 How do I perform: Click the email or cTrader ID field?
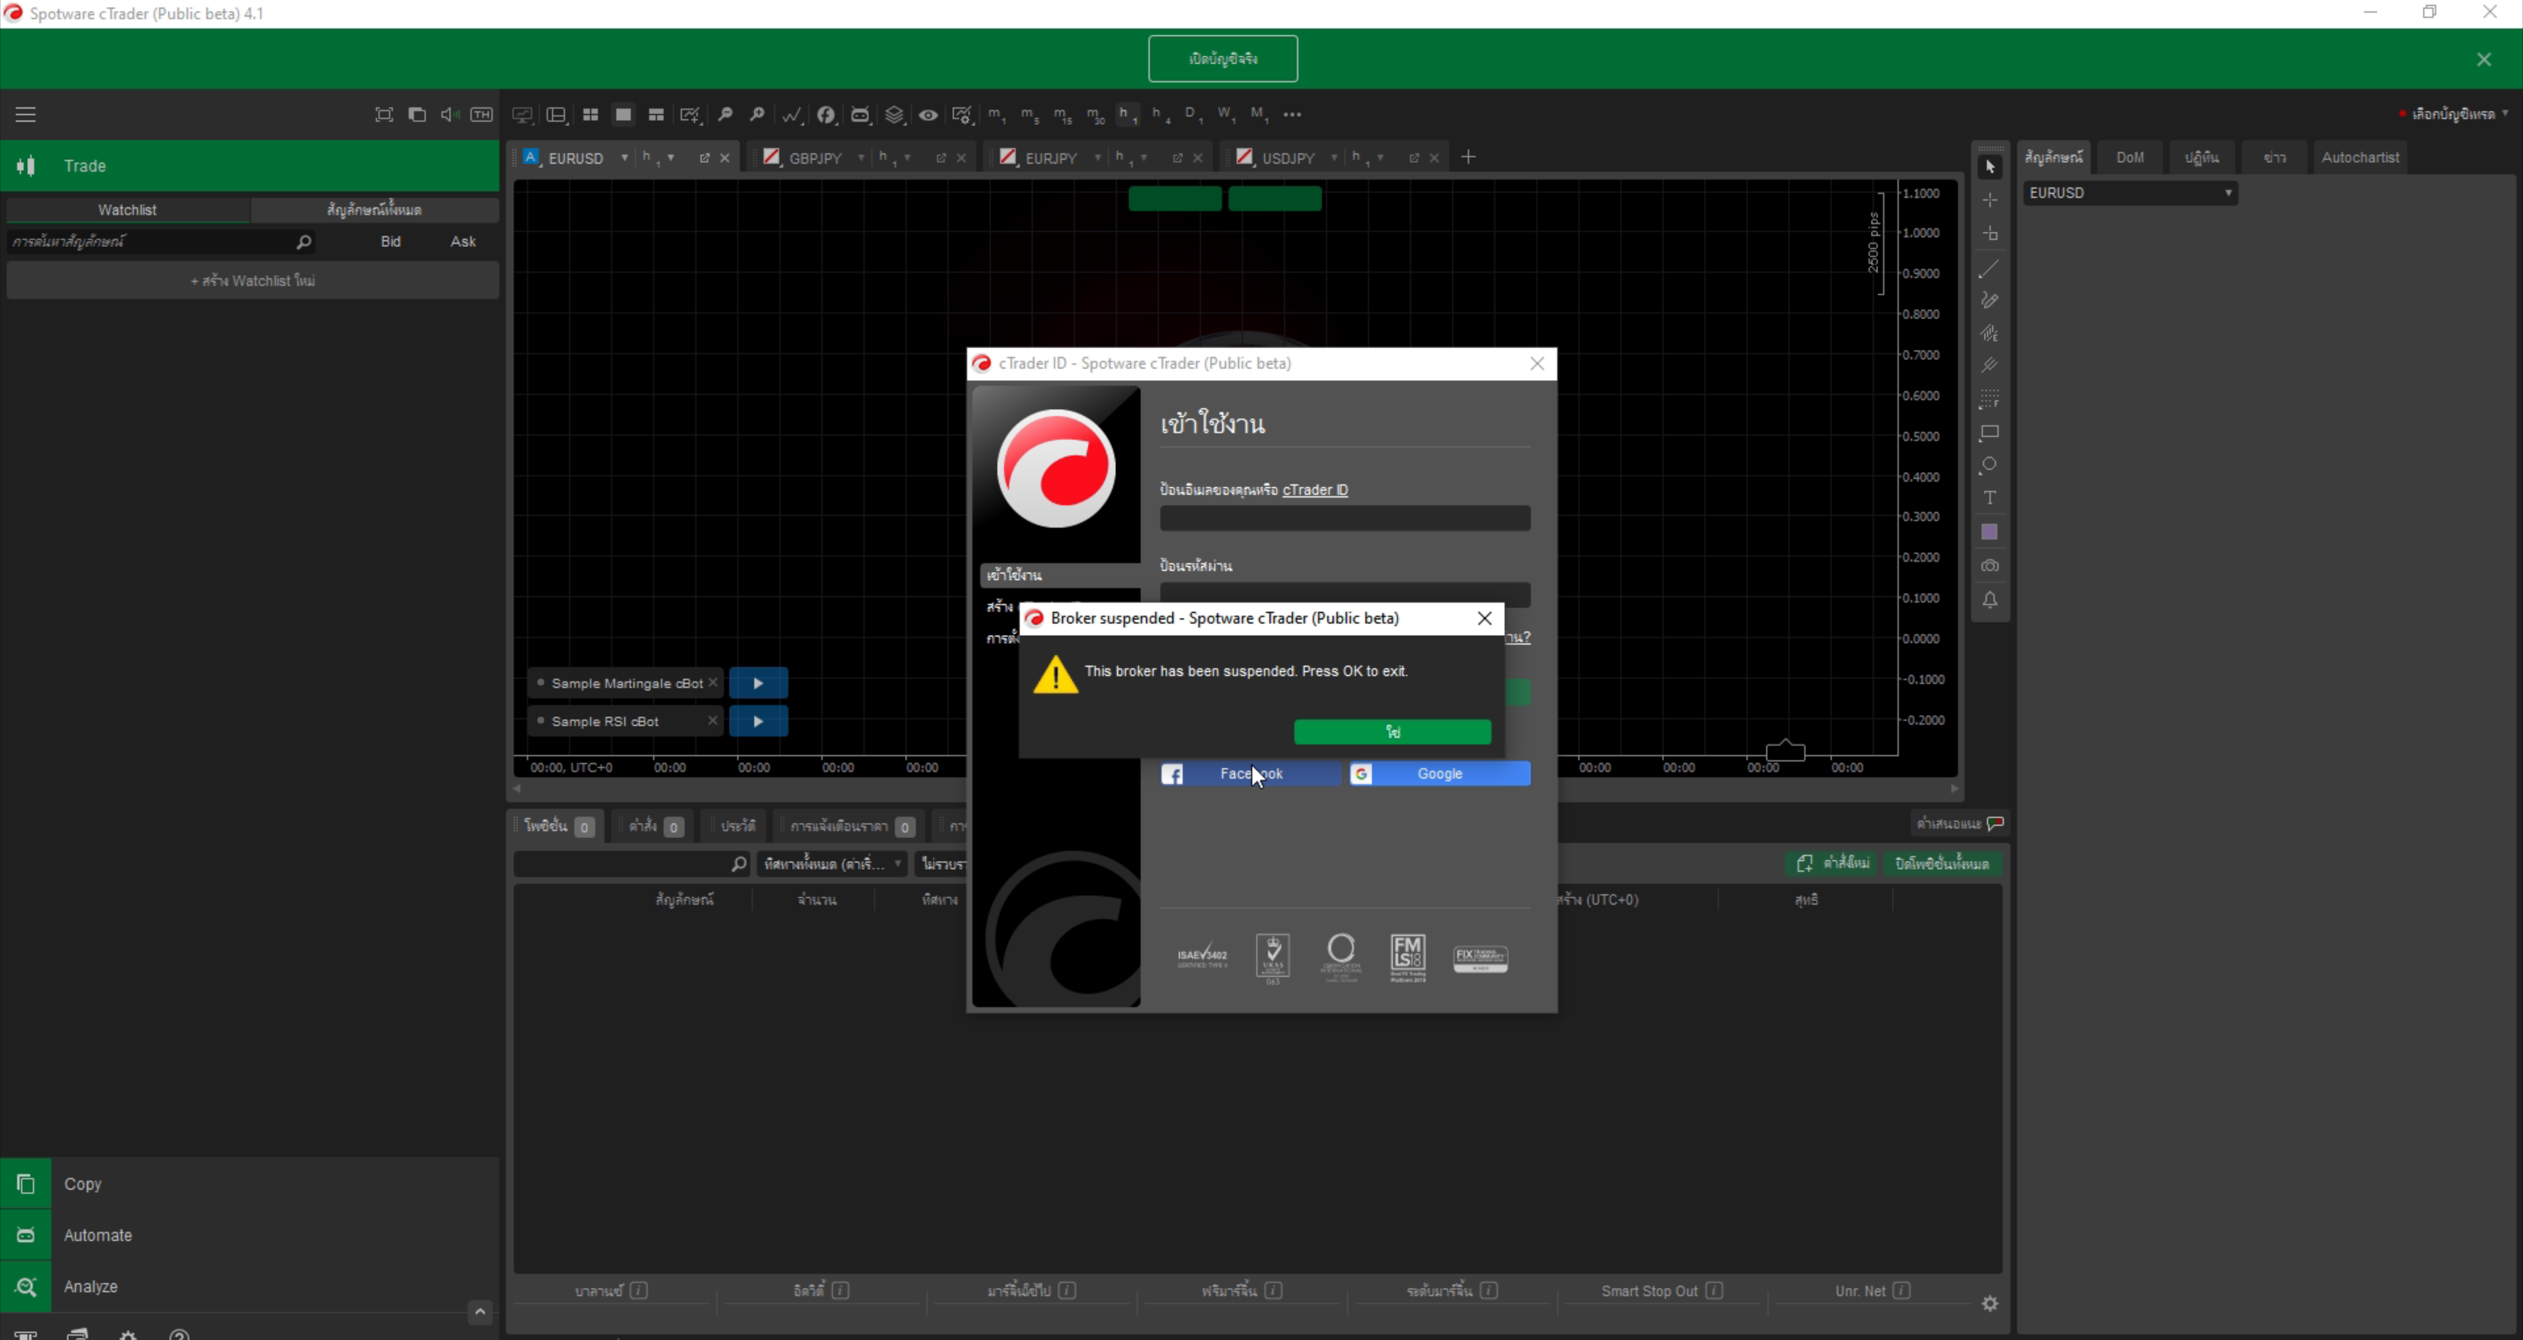tap(1345, 518)
